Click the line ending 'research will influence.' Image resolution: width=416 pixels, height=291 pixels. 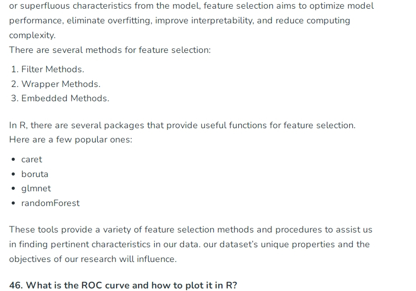(93, 259)
